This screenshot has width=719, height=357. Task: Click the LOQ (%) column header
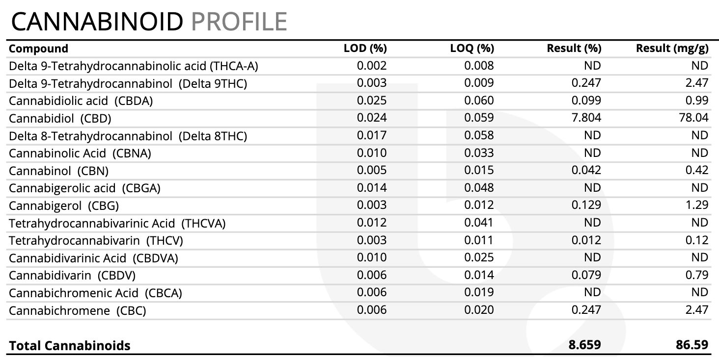click(x=472, y=49)
